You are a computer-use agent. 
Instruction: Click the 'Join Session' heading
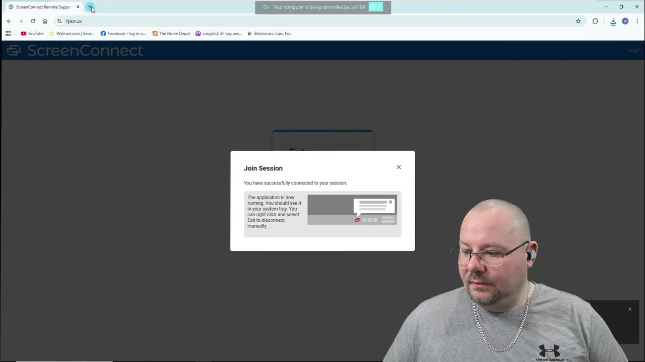pyautogui.click(x=263, y=168)
